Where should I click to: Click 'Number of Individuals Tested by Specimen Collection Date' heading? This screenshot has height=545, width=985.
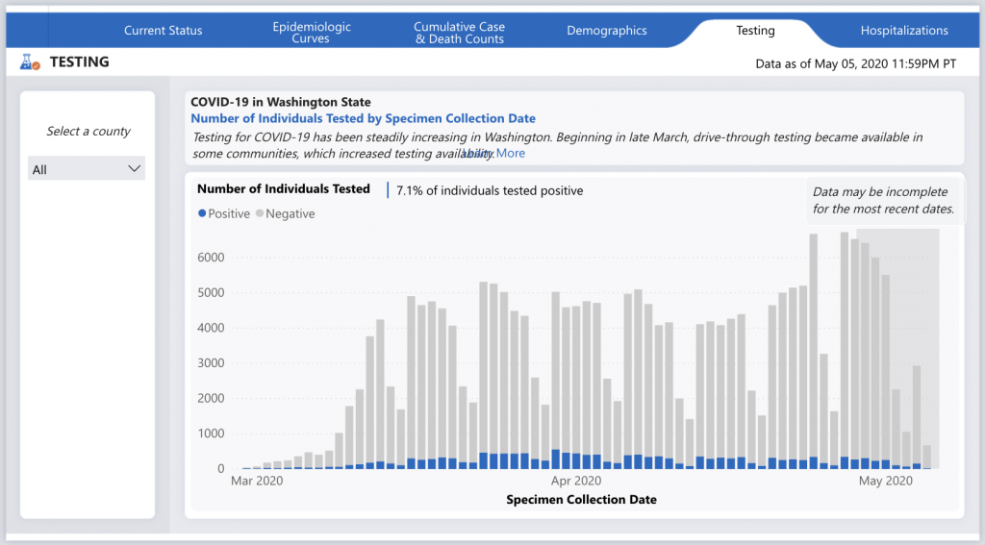coord(363,119)
